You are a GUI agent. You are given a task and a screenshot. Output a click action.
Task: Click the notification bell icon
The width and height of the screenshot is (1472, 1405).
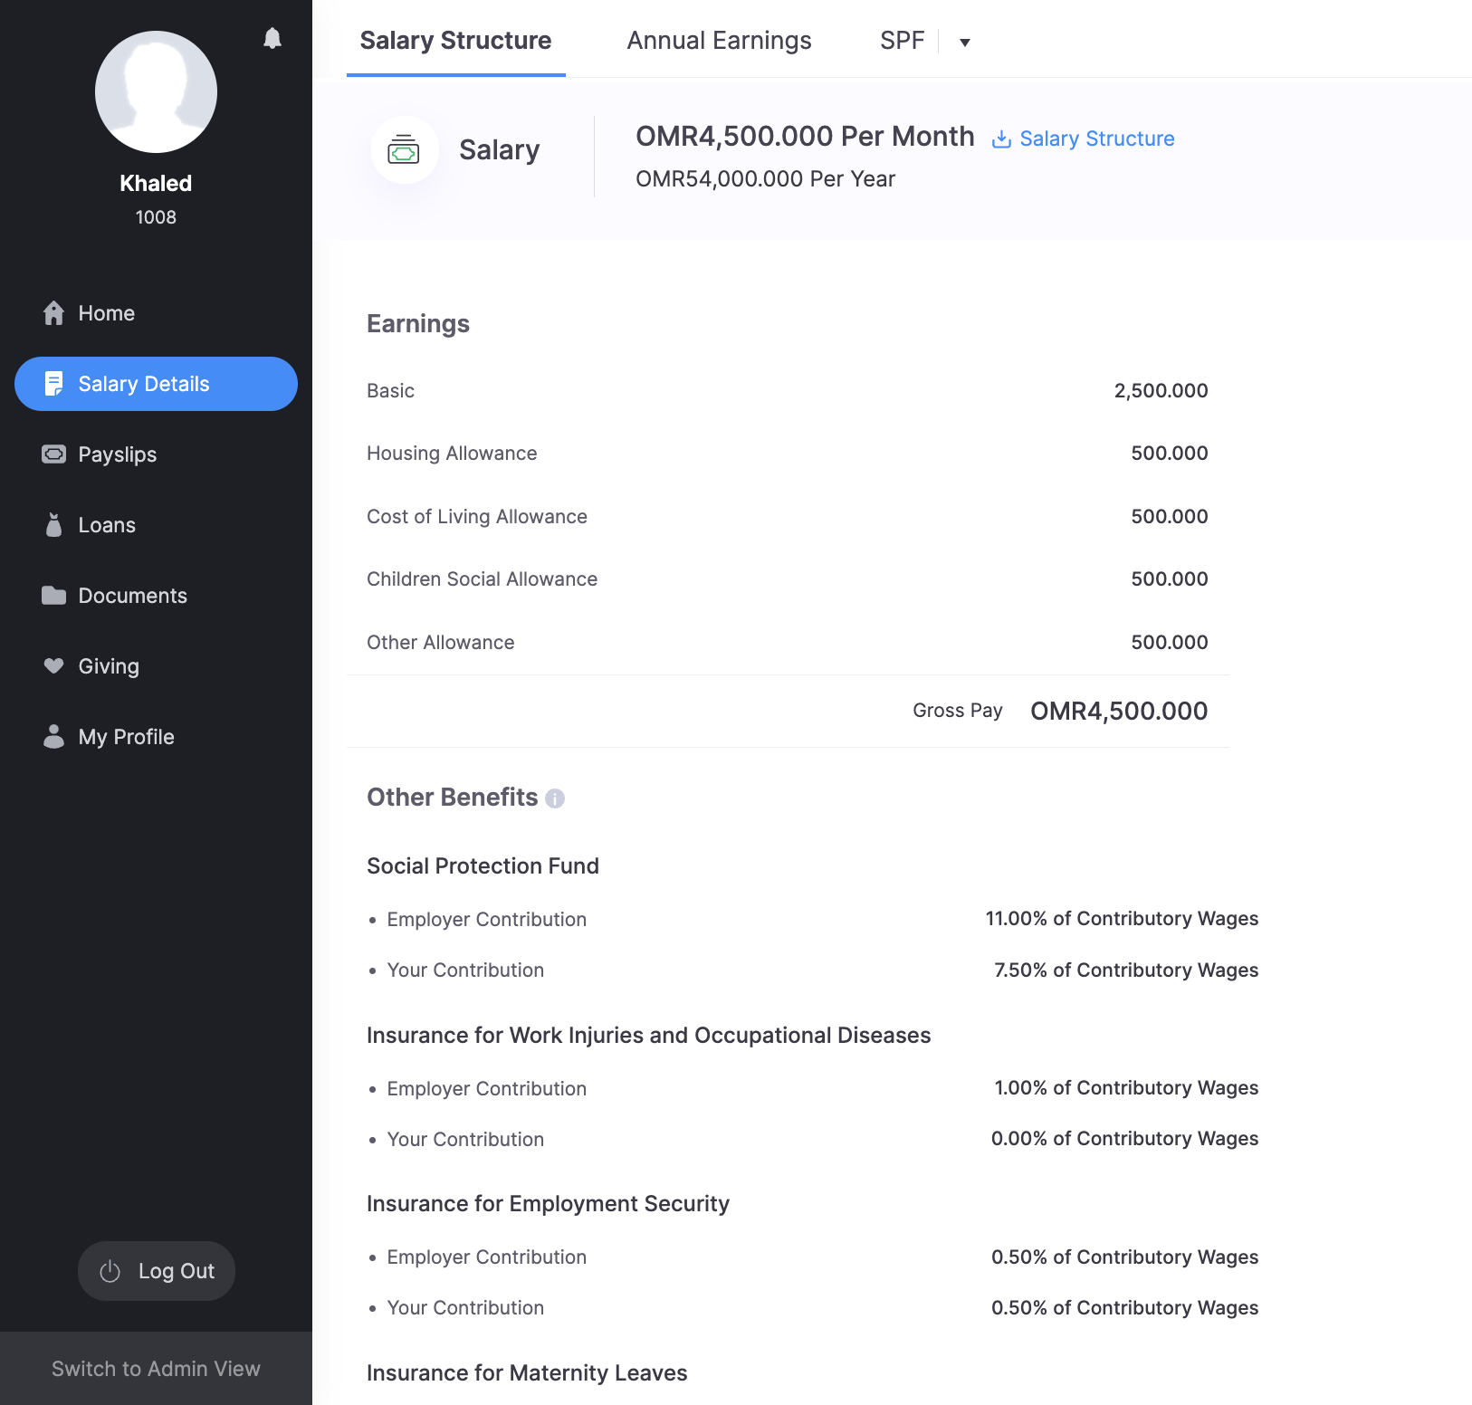coord(272,38)
